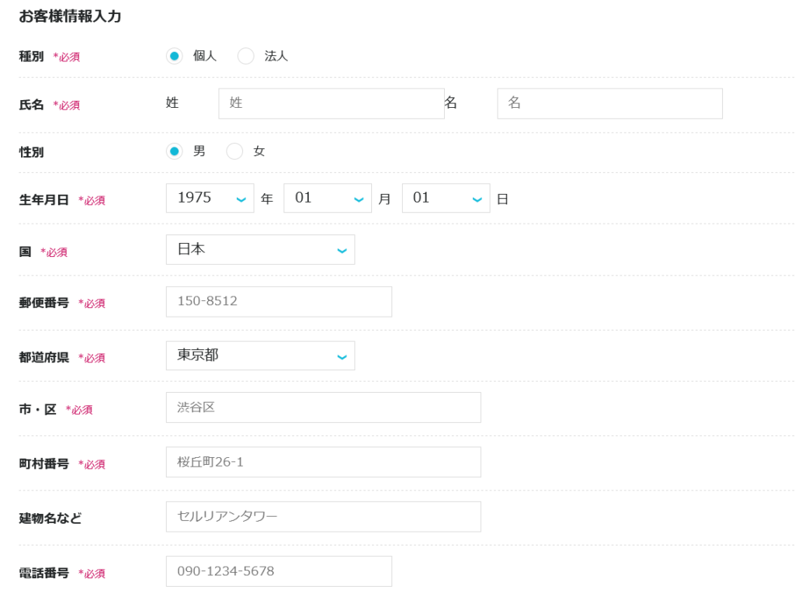795x593 pixels.
Task: Open the country dropdown showing 日本
Action: [261, 249]
